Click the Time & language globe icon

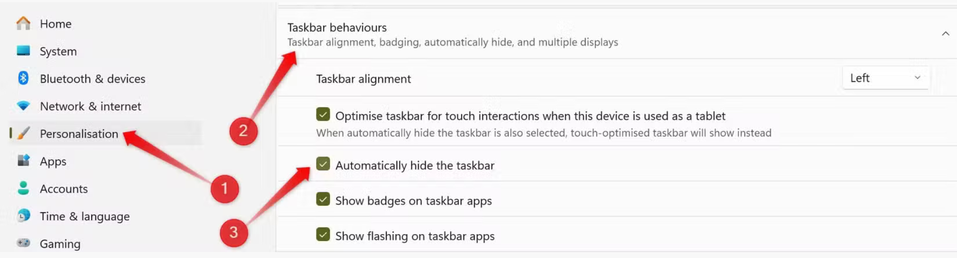23,216
